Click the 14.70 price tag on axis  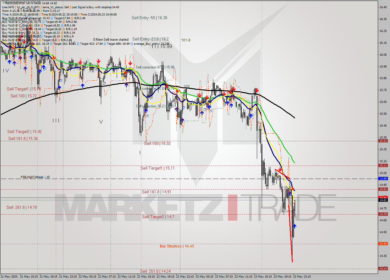coord(383,214)
